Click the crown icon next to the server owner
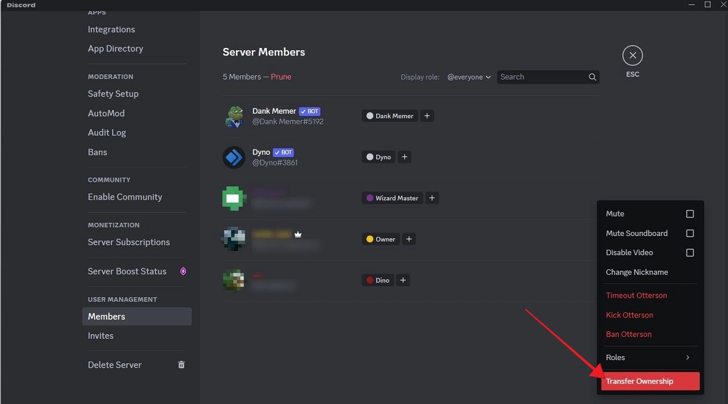Screen dimensions: 728x404 coord(298,234)
